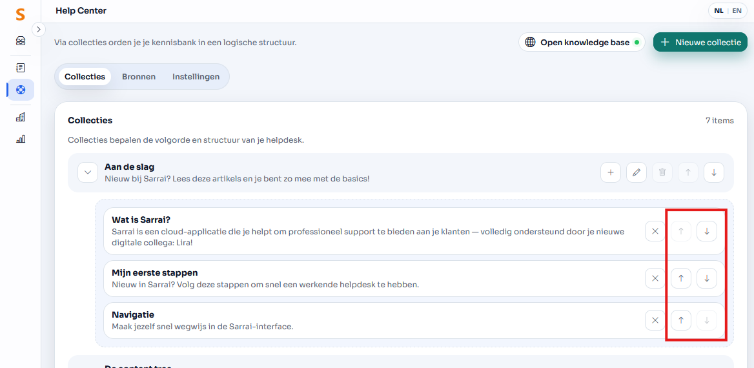Screen dimensions: 754x368
Task: Move 'Navigatie' article up
Action: [680, 320]
